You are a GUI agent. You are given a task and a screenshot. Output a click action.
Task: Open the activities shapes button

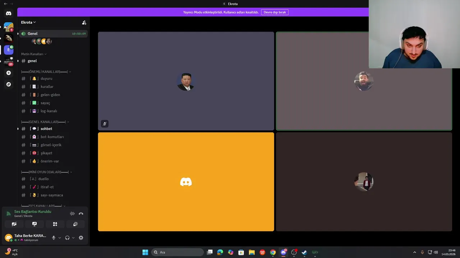click(55, 224)
